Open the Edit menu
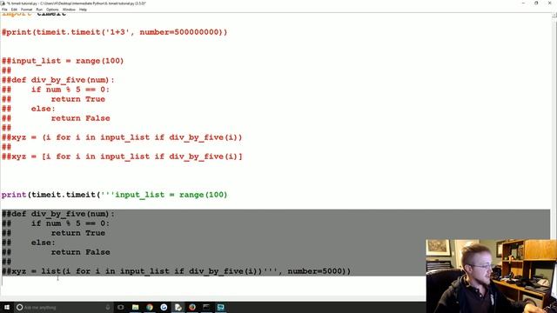Viewport: 557px width, 313px height. [14, 10]
